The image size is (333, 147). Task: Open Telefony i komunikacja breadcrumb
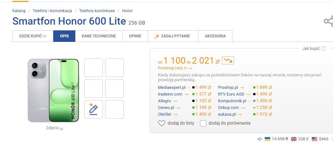coord(52,11)
